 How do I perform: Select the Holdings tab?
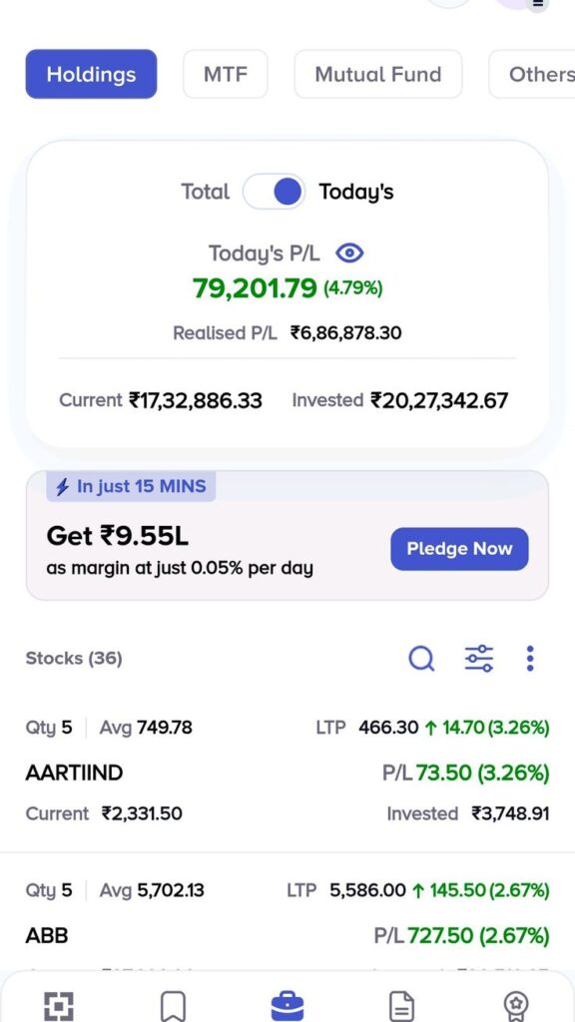[91, 74]
